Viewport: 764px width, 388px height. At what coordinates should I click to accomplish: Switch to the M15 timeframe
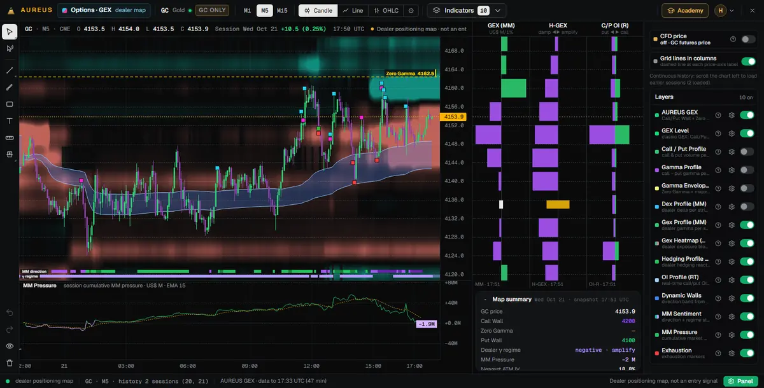(282, 11)
